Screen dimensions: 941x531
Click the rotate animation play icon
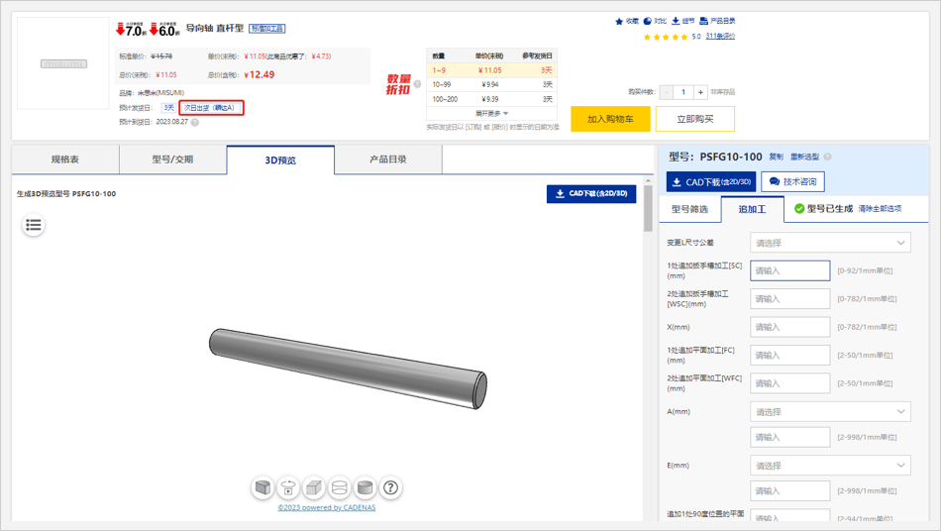[288, 487]
